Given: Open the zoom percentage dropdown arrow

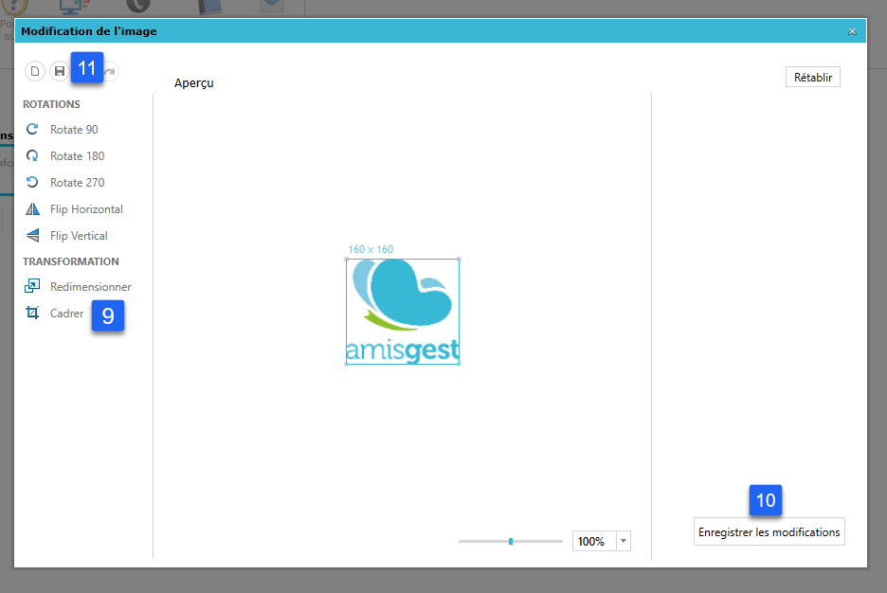Looking at the screenshot, I should 624,542.
